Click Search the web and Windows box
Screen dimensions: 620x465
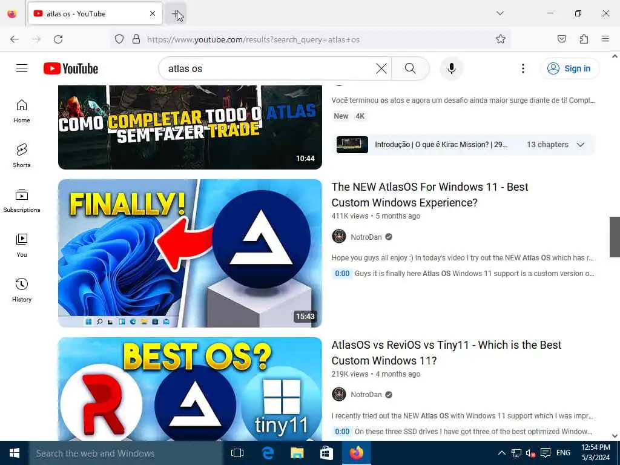126,453
